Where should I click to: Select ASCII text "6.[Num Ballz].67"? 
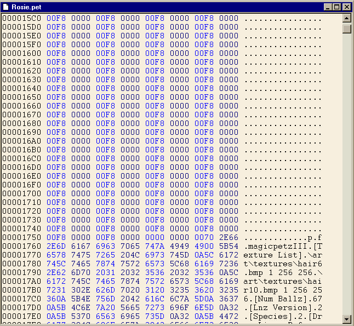[x=283, y=299]
